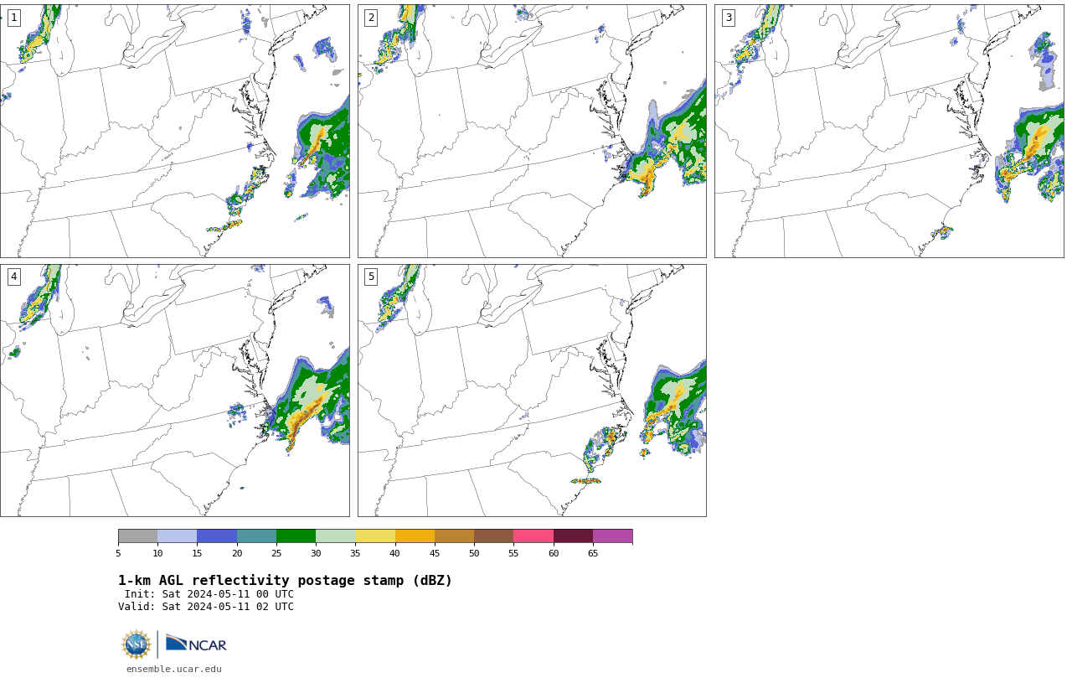The width and height of the screenshot is (1072, 678).
Task: Select the pink 55-60 dBZ swatch
Action: pos(533,536)
